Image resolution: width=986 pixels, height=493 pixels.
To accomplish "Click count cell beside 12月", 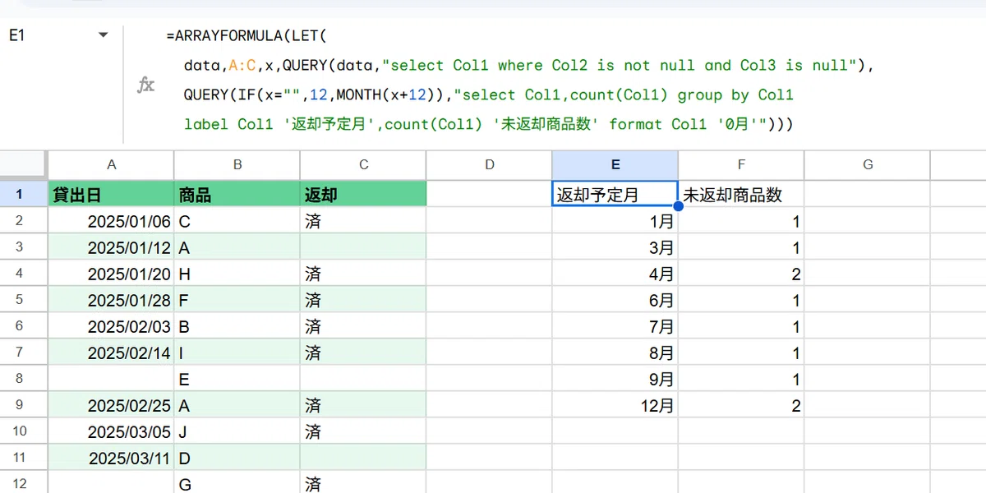I will [741, 405].
